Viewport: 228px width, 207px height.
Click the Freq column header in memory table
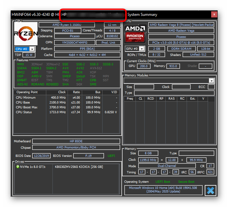click(x=130, y=99)
